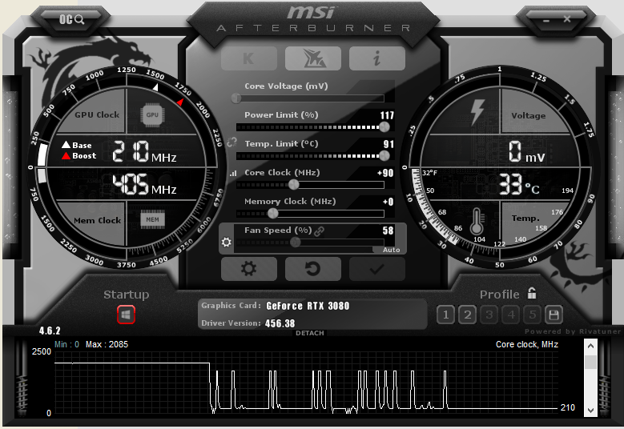Click the monitor graph scrollbar thumb
This screenshot has width=624, height=429.
coord(590,362)
